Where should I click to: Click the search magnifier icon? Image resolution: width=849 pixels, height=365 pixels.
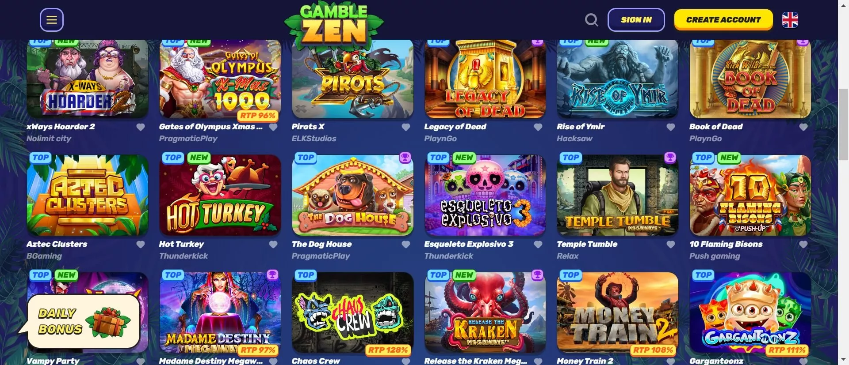[591, 20]
